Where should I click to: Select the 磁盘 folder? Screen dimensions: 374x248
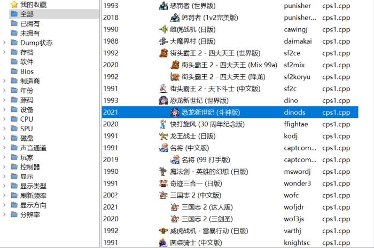coord(22,138)
